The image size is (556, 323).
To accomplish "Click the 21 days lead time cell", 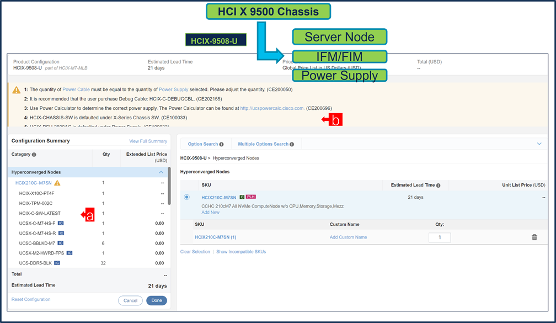I will pos(415,197).
